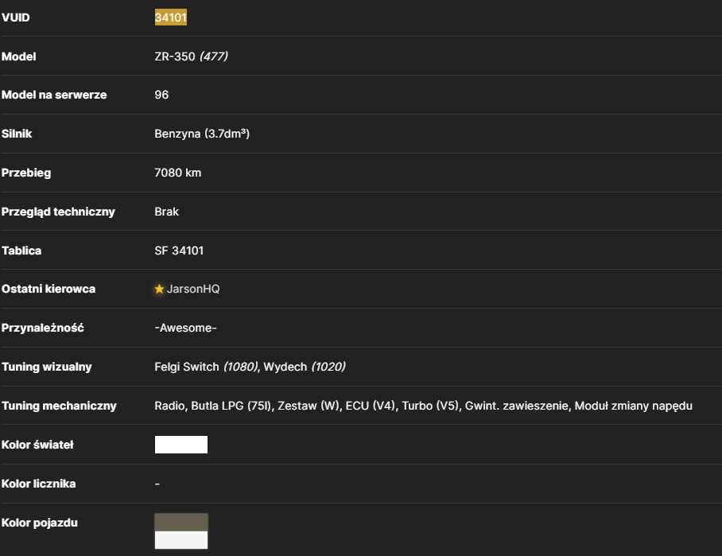The image size is (722, 556).
Task: Click the Tuning mechaniczny label
Action: click(59, 406)
